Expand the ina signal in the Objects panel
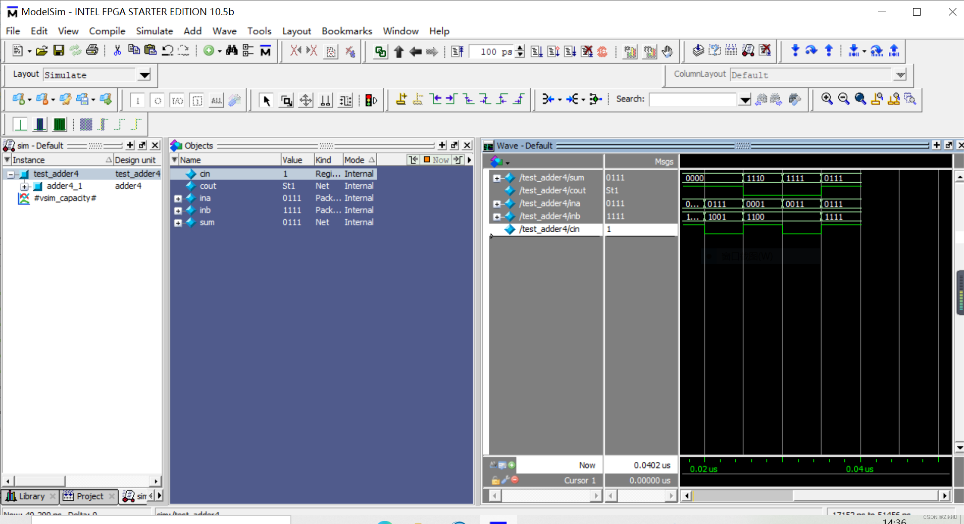The height and width of the screenshot is (524, 964). tap(178, 198)
